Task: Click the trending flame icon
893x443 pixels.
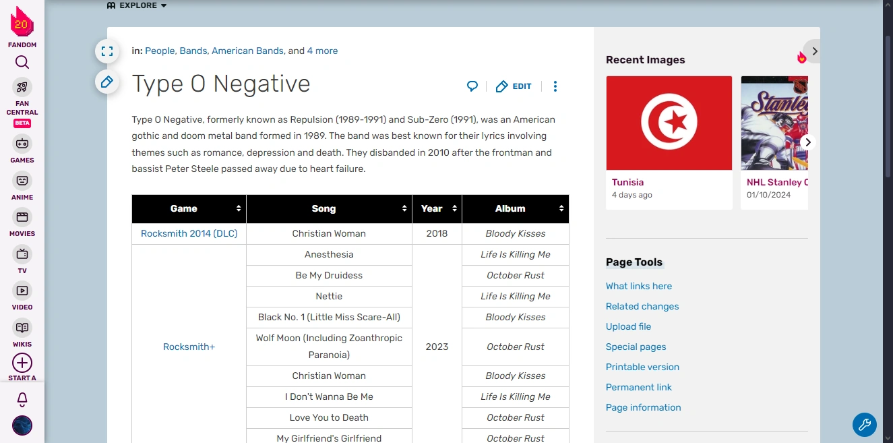Action: tap(801, 58)
